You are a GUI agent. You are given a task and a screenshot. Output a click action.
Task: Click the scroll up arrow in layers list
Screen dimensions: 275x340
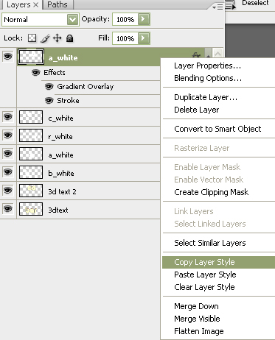tap(218, 53)
